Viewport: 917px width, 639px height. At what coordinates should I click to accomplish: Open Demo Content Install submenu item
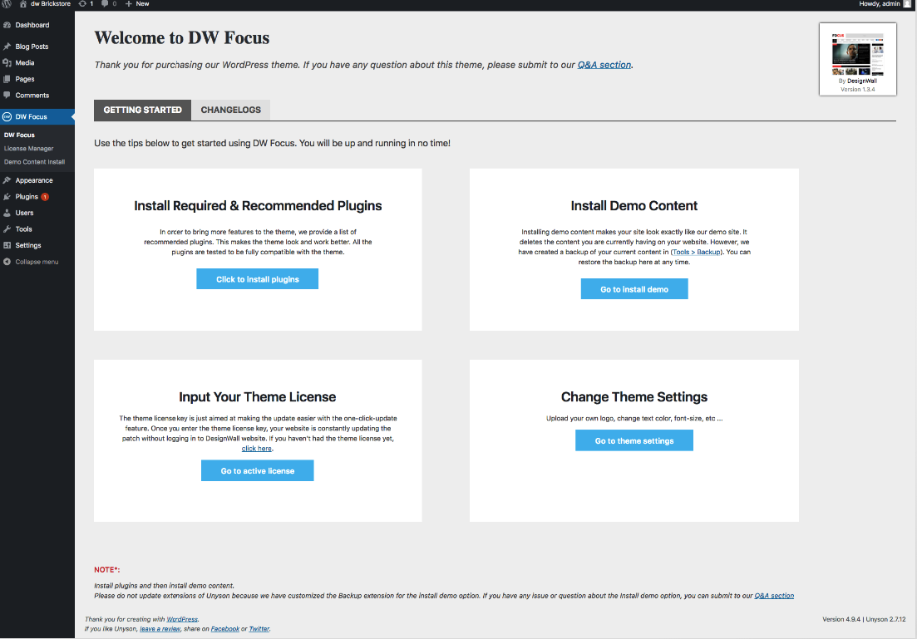(35, 162)
